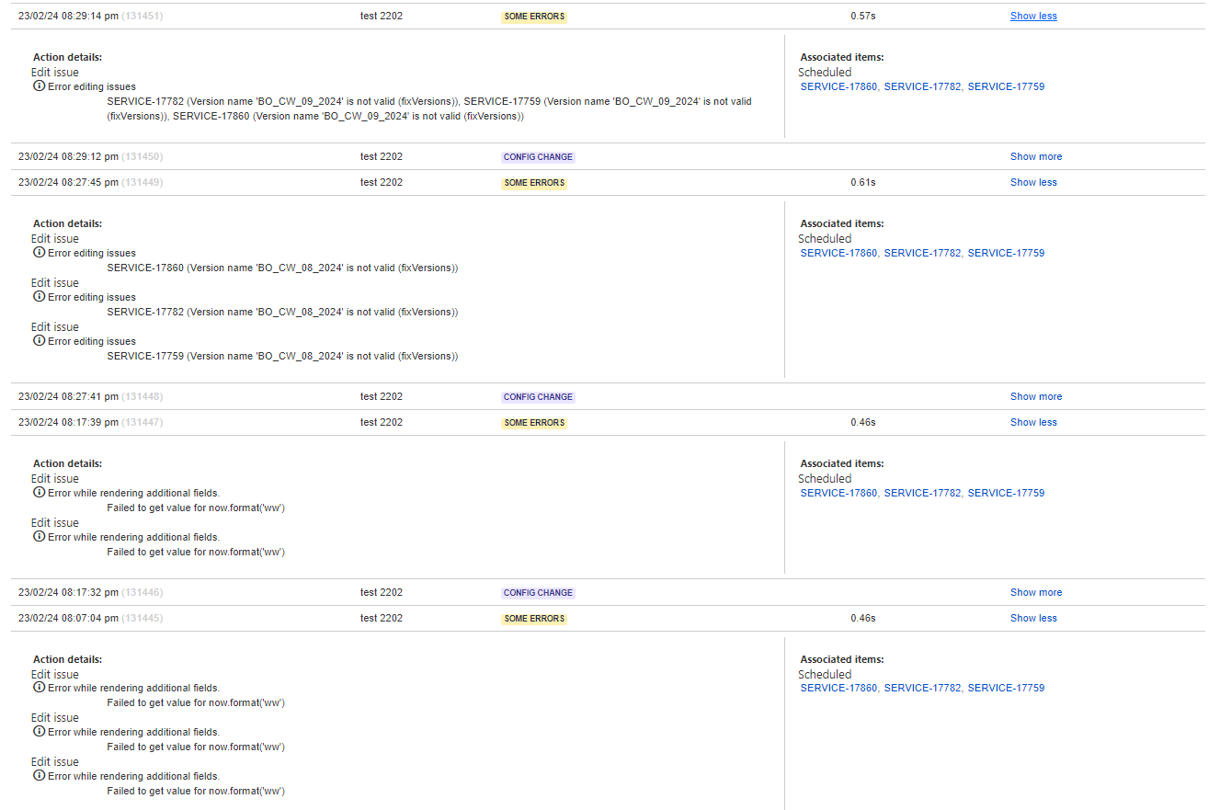This screenshot has height=810, width=1220.
Task: Open SERVICE-17782 link in entry 131445
Action: (922, 689)
